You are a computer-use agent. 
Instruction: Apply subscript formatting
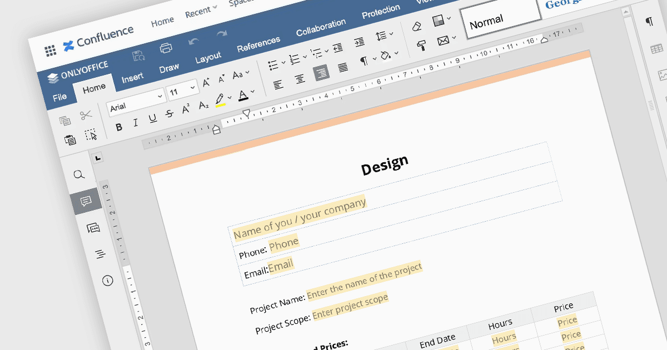[x=204, y=104]
